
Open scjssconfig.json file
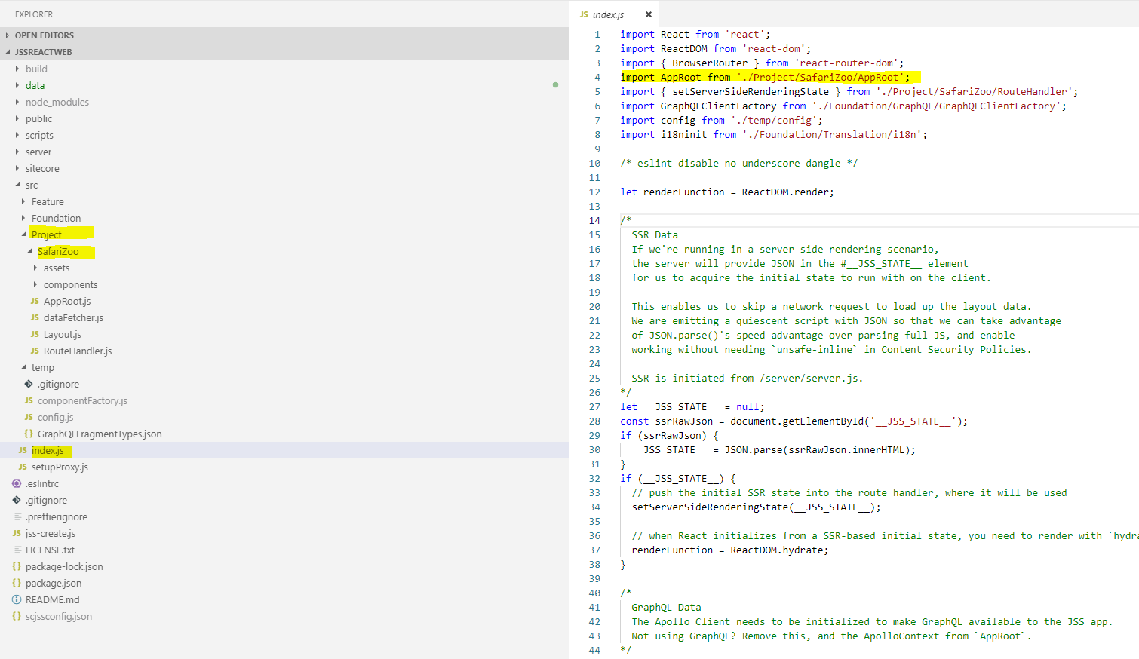59,616
